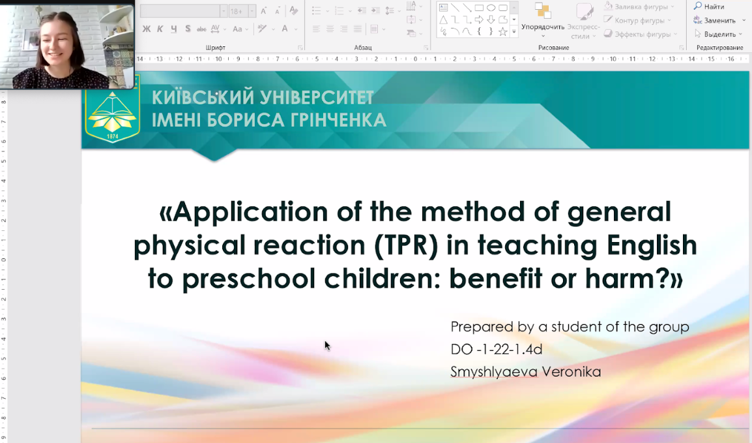
Task: Click the bulleted list icon
Action: tap(316, 11)
